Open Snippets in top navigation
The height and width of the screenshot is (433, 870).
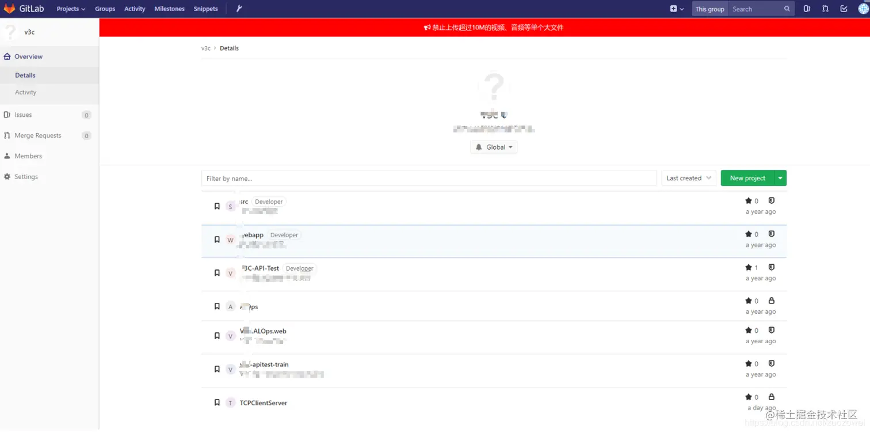click(206, 9)
